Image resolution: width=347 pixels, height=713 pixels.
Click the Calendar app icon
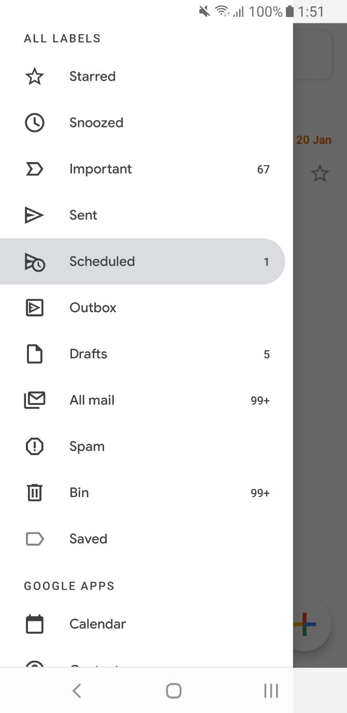[34, 624]
